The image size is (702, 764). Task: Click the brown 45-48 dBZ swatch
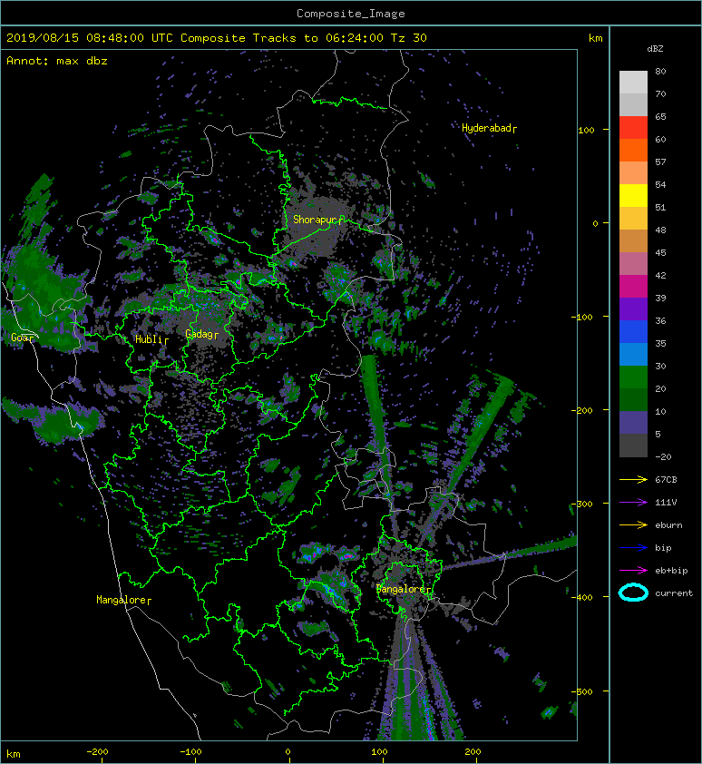633,240
